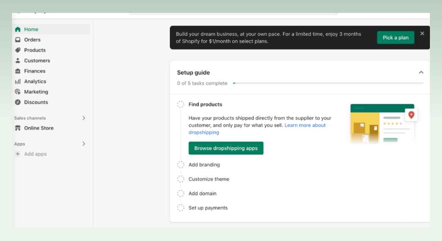Screen dimensions: 442x241
Task: Dismiss the promotional banner with X
Action: (x=422, y=34)
